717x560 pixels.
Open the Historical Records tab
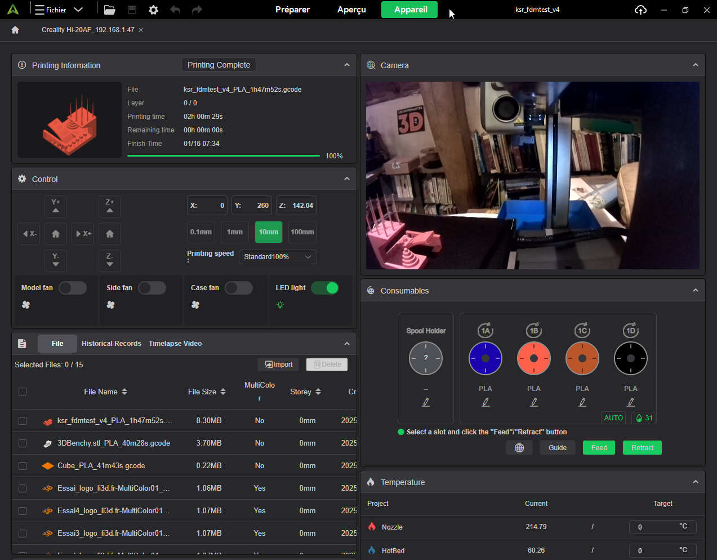tap(112, 344)
